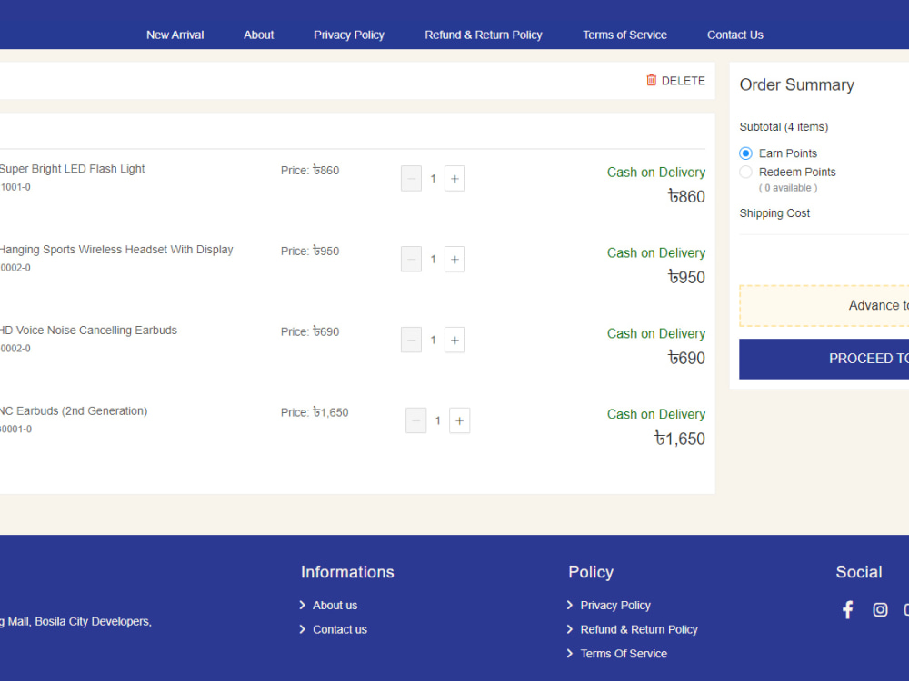Screen dimensions: 909x681
Task: Click the 0 available points link
Action: tap(787, 187)
